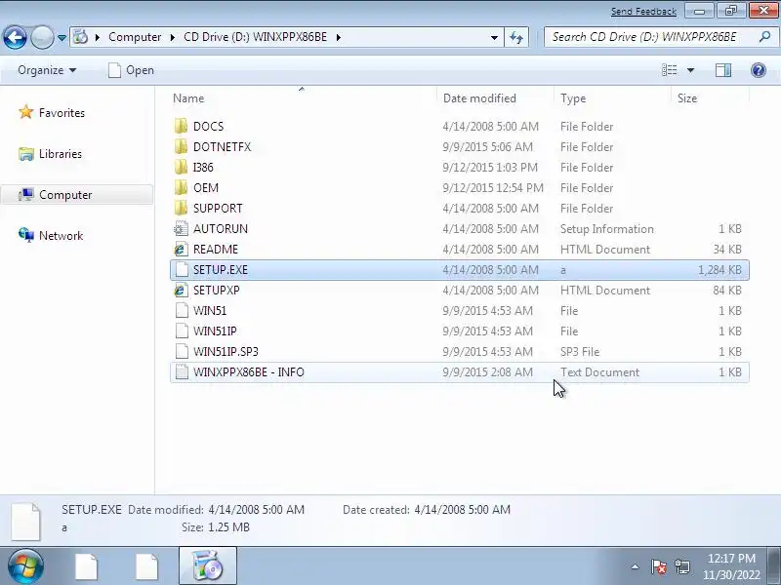Click the SP3 File type cell
The image size is (781, 585).
tap(580, 352)
